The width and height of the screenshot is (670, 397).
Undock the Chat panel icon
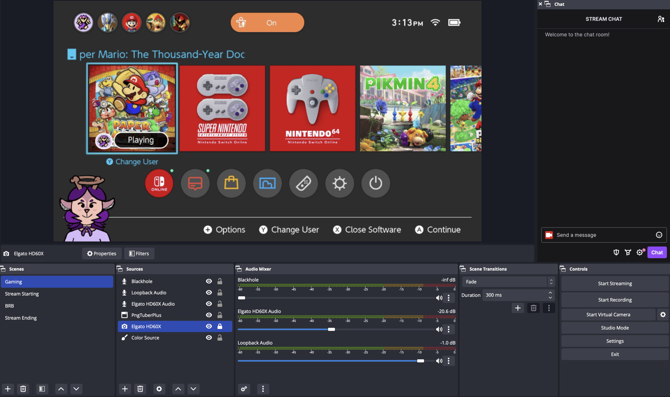(547, 4)
